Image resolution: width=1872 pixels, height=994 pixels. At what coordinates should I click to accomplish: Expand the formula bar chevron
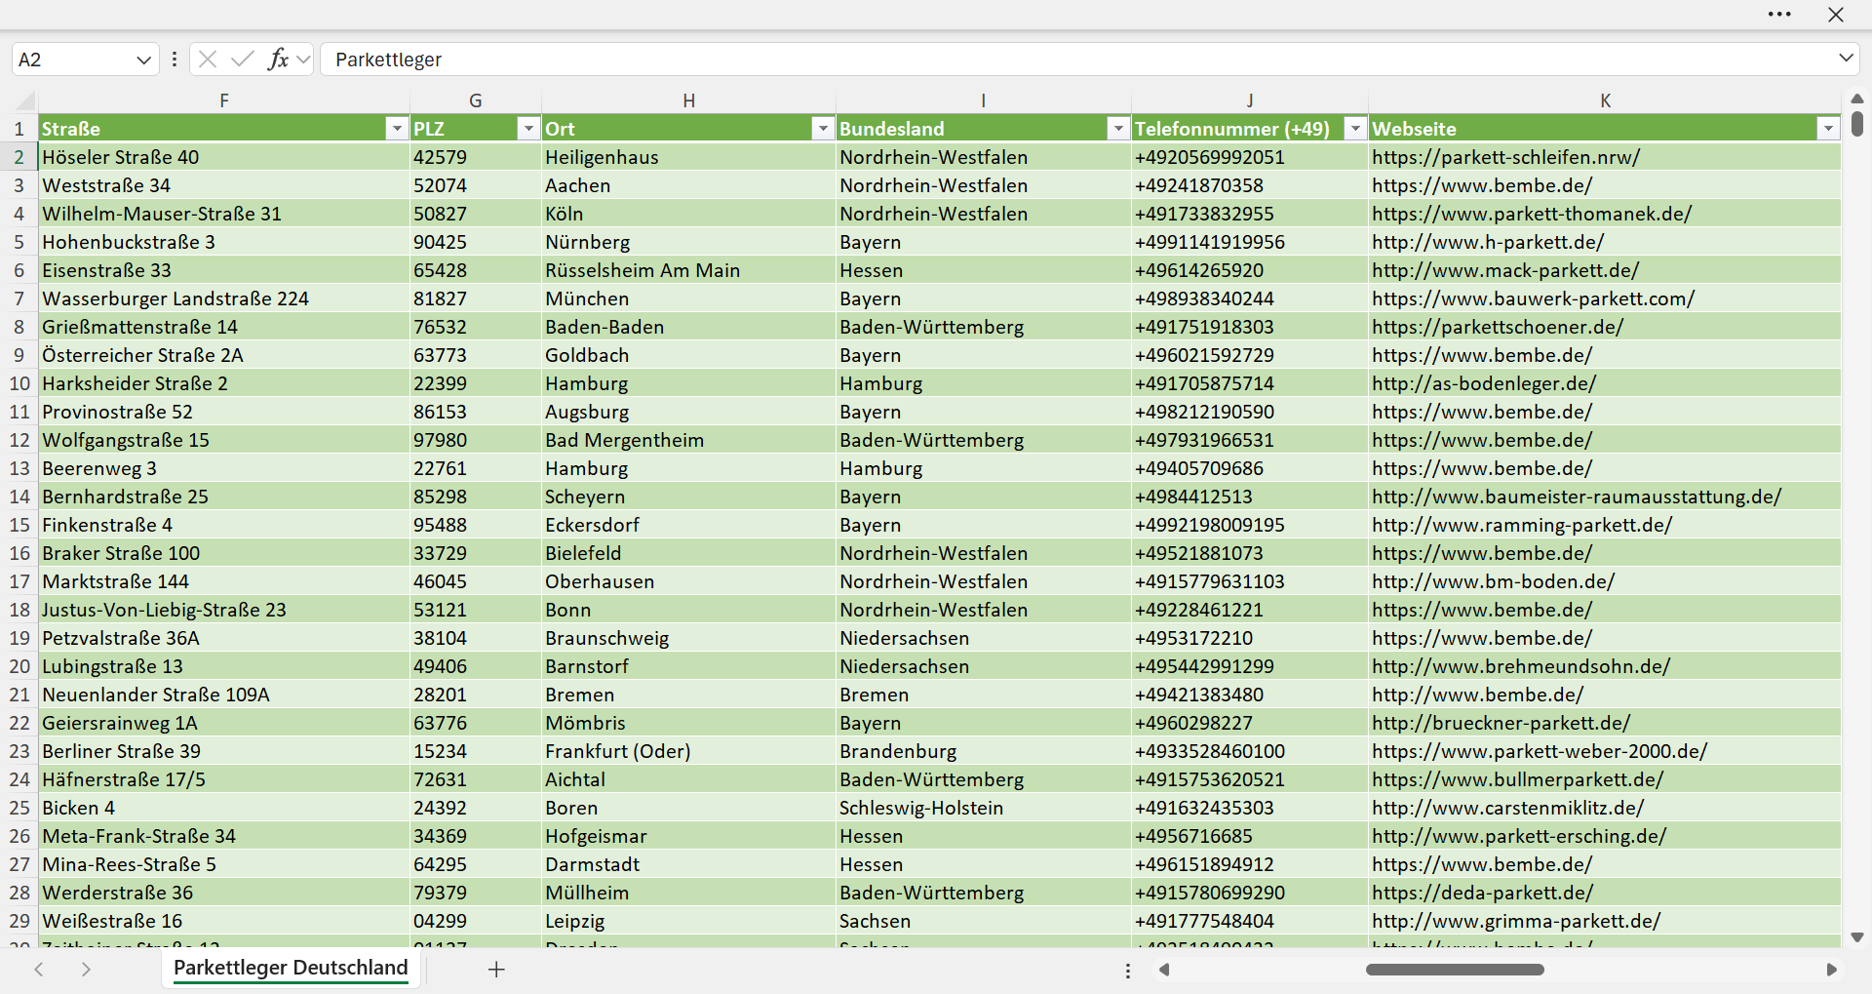click(1846, 59)
